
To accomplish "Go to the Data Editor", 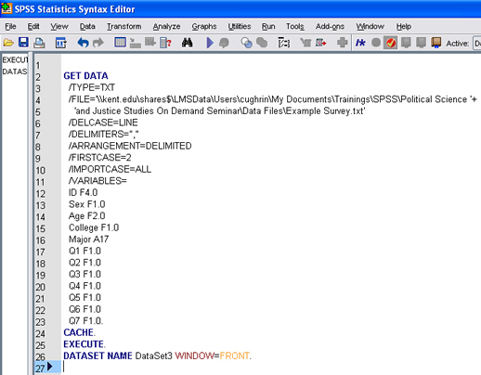I will pos(120,43).
